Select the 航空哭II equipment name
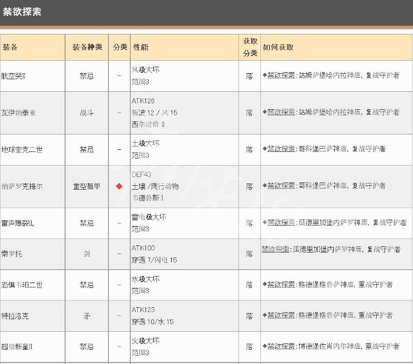 [x=14, y=76]
